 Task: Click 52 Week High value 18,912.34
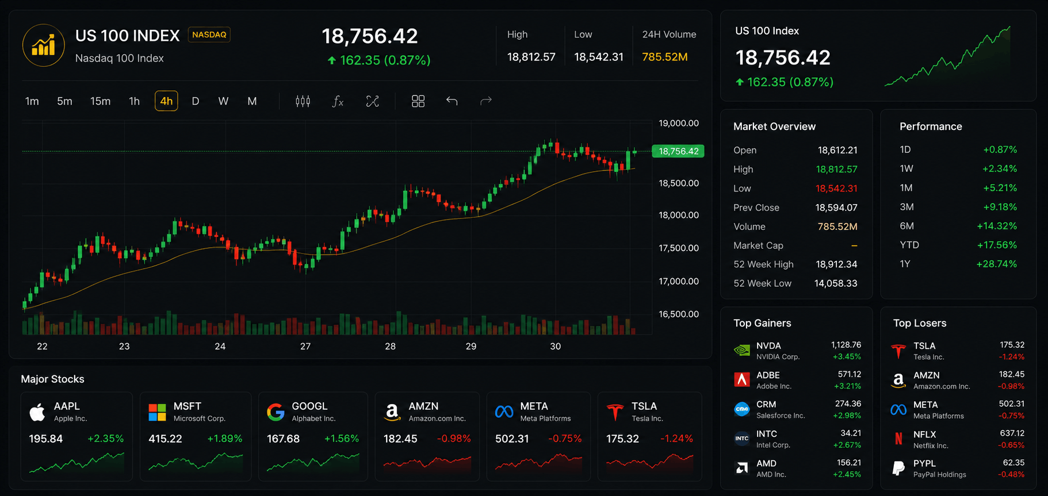[x=836, y=264]
